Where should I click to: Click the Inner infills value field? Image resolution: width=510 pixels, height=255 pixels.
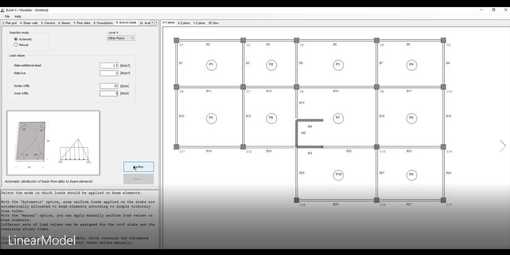point(109,93)
